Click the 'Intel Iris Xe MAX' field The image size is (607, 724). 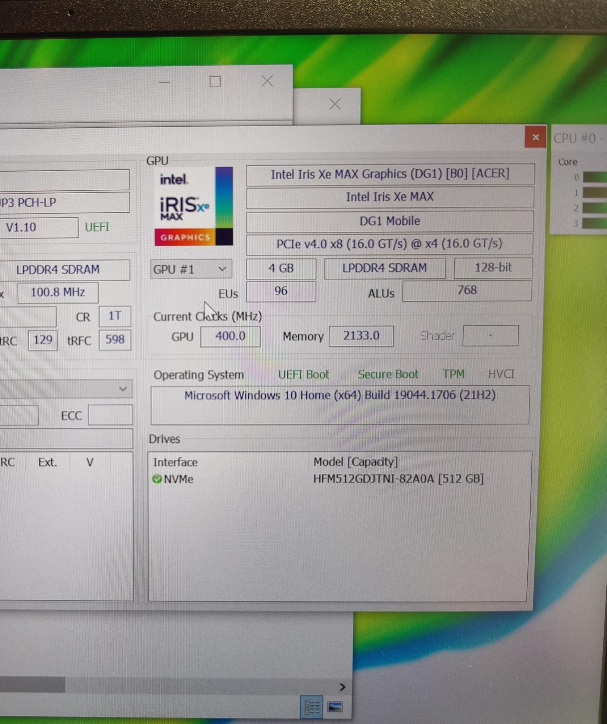pyautogui.click(x=390, y=197)
